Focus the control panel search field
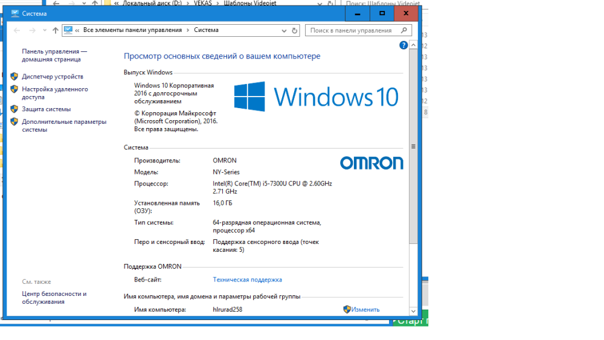 click(x=358, y=30)
